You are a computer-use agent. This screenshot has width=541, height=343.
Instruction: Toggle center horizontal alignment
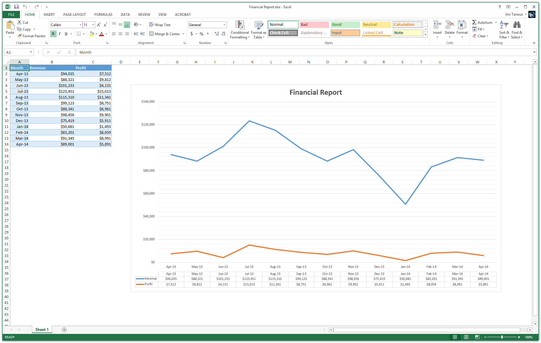coord(121,34)
